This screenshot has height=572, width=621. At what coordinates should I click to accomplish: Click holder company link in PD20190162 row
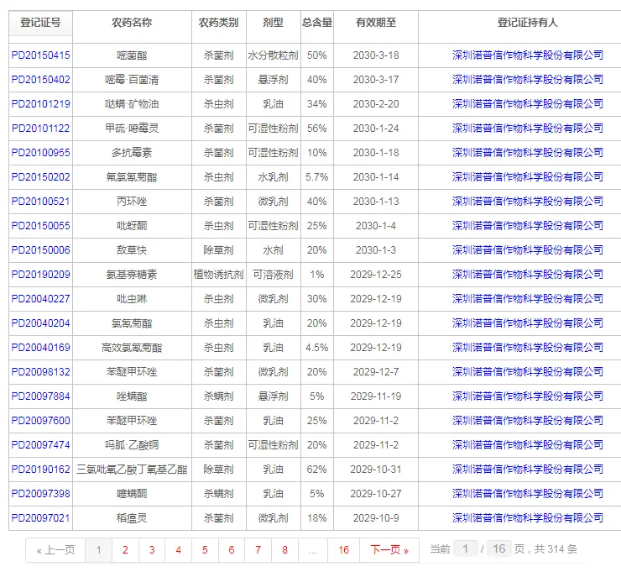tap(528, 470)
